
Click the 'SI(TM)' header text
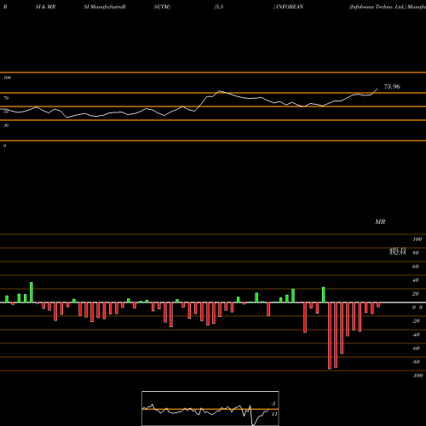pos(162,7)
